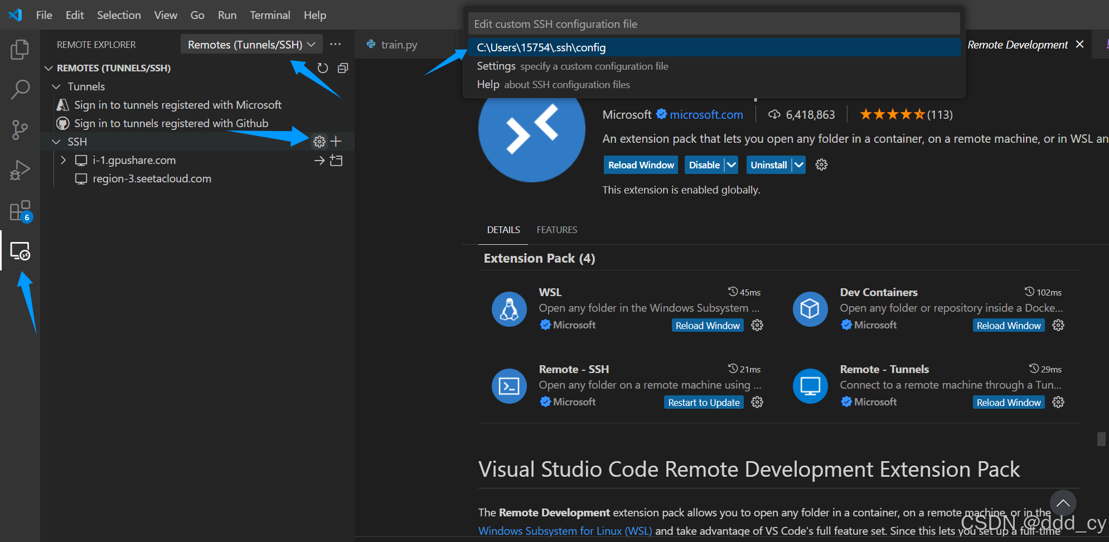The height and width of the screenshot is (542, 1109).
Task: Add new SSH remote with plus icon
Action: pos(336,142)
